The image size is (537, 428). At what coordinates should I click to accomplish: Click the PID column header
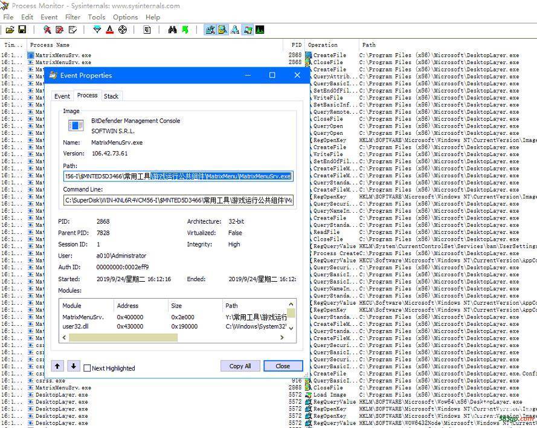point(294,45)
